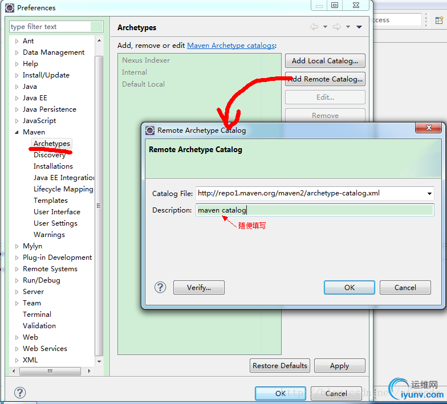Select Lifecycle Mapping under Maven
This screenshot has height=404, width=447.
click(63, 189)
